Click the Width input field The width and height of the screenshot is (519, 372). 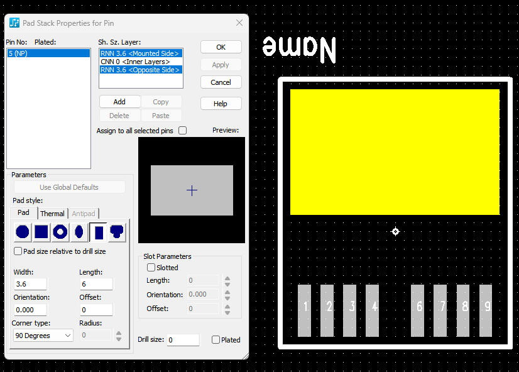(x=30, y=284)
